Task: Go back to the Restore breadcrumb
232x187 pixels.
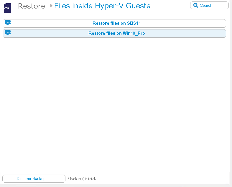Action: [x=32, y=6]
